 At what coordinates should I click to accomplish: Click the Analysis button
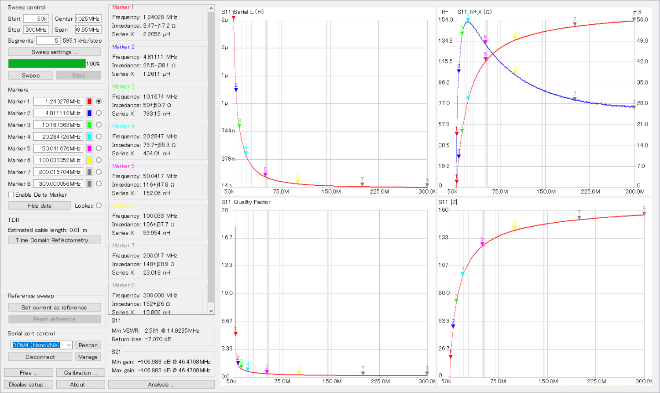coord(161,384)
